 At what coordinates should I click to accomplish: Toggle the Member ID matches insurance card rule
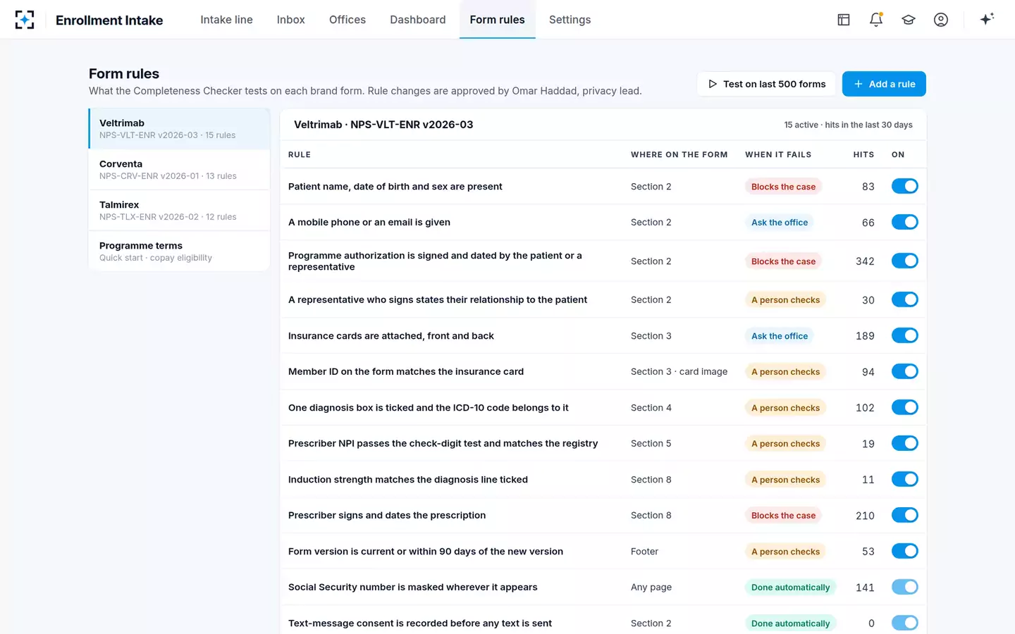[x=905, y=371]
